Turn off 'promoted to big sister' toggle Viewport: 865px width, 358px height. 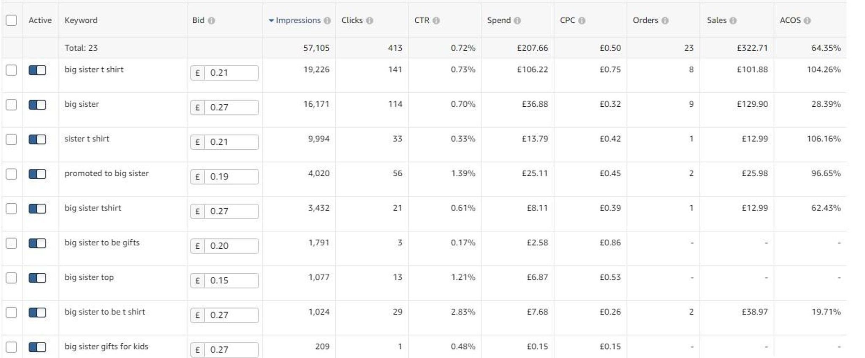click(x=37, y=174)
